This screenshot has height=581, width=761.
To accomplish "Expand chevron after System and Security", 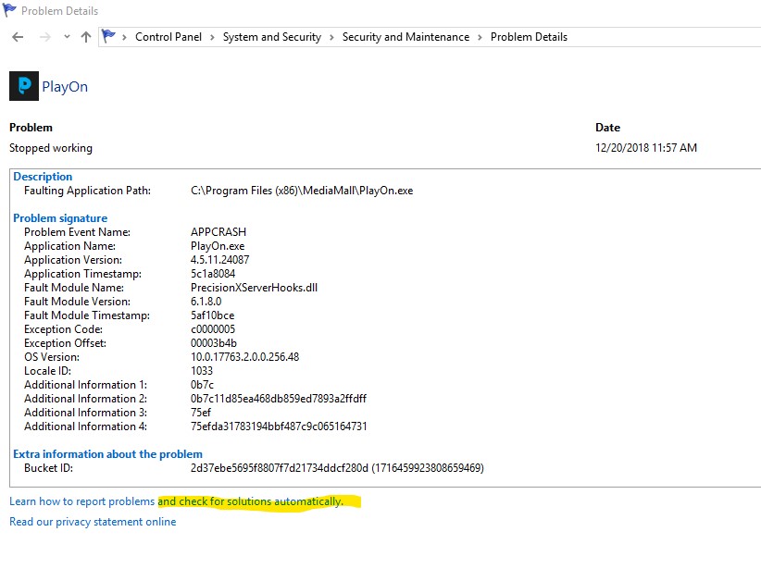I will tap(331, 37).
